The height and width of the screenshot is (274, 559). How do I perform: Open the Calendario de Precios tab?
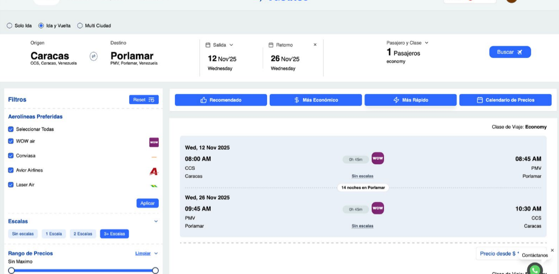tap(505, 100)
